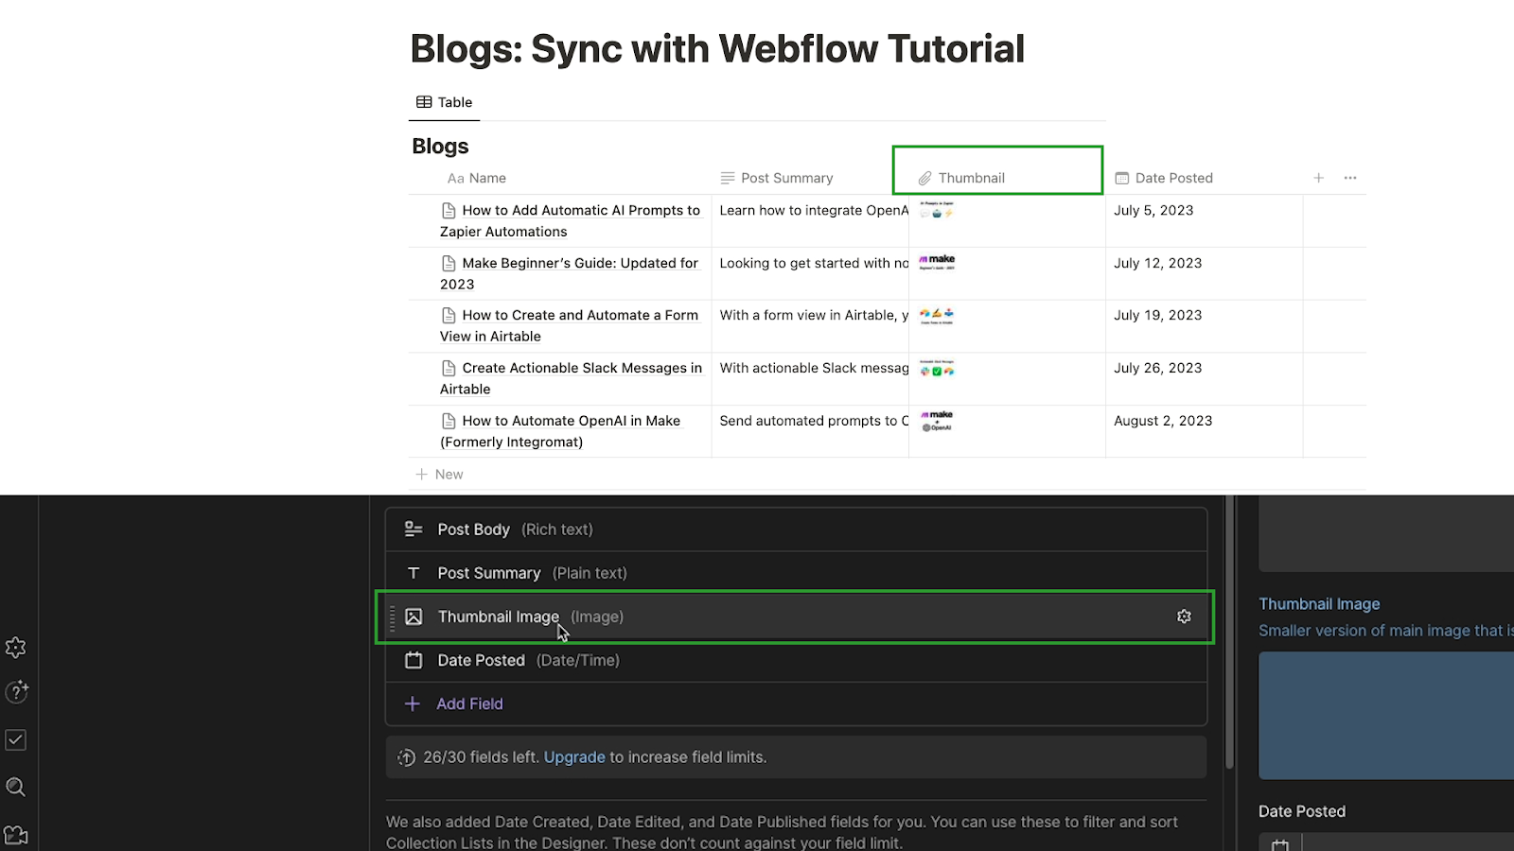This screenshot has width=1514, height=851.
Task: Open page 'How to Create and Automate a Form View in Airtable'
Action: click(569, 325)
